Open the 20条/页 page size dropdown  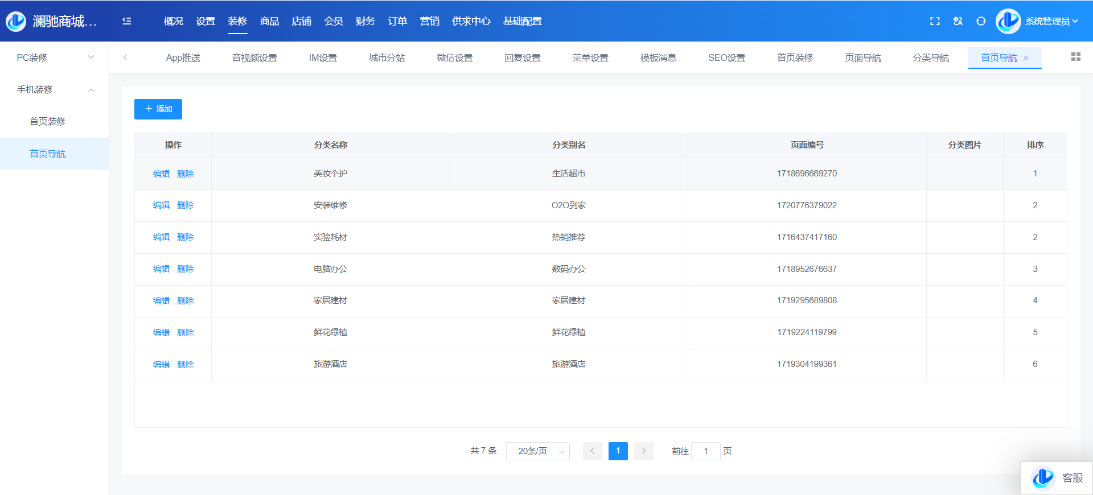(x=538, y=451)
